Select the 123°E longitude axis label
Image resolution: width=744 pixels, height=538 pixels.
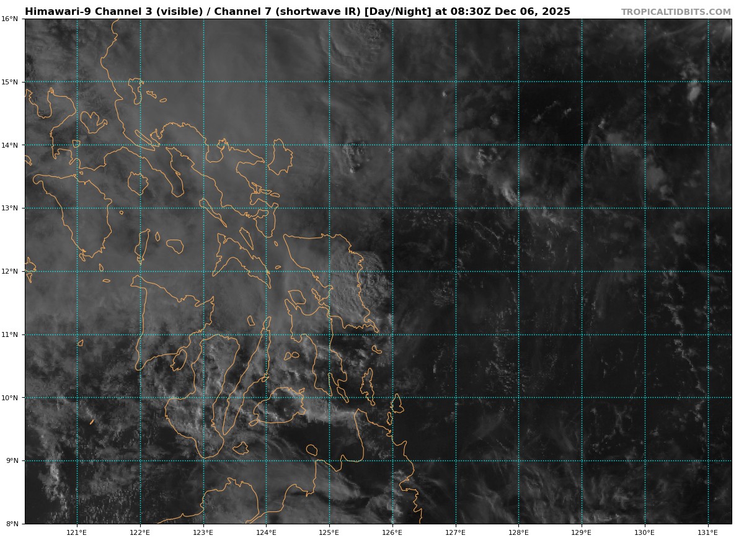[x=203, y=532]
